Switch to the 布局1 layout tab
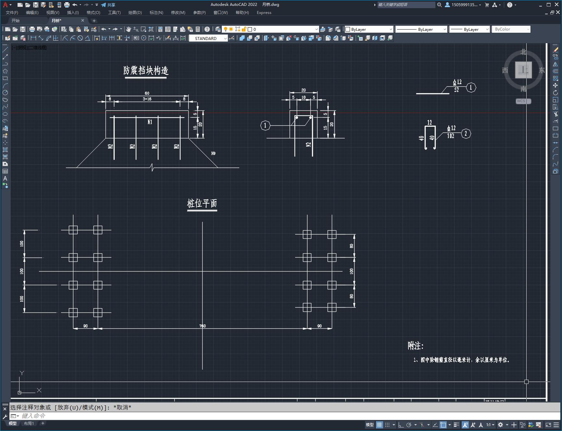 tap(29, 423)
